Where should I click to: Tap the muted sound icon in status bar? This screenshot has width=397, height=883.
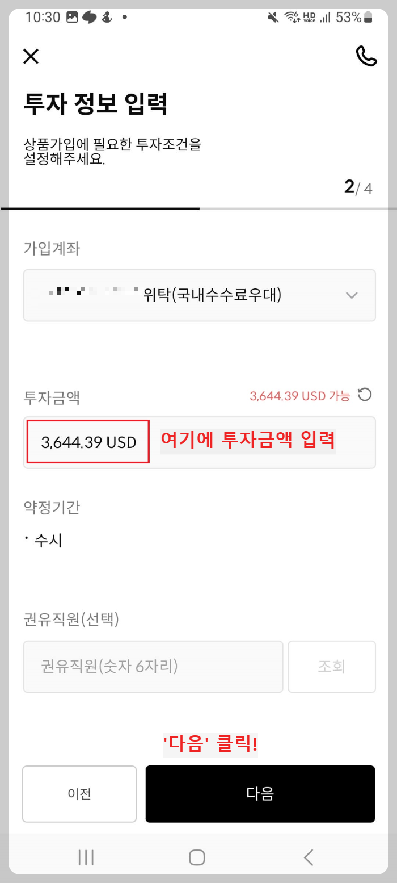[x=272, y=18]
